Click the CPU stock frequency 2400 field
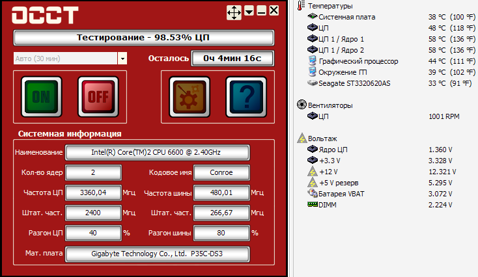The width and height of the screenshot is (478, 277). (93, 213)
